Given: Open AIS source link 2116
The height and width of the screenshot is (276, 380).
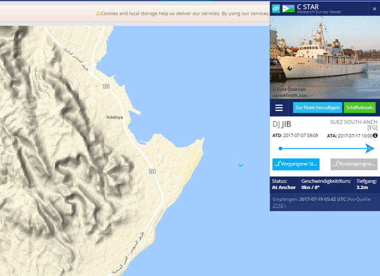Looking at the screenshot, I should pos(279,205).
